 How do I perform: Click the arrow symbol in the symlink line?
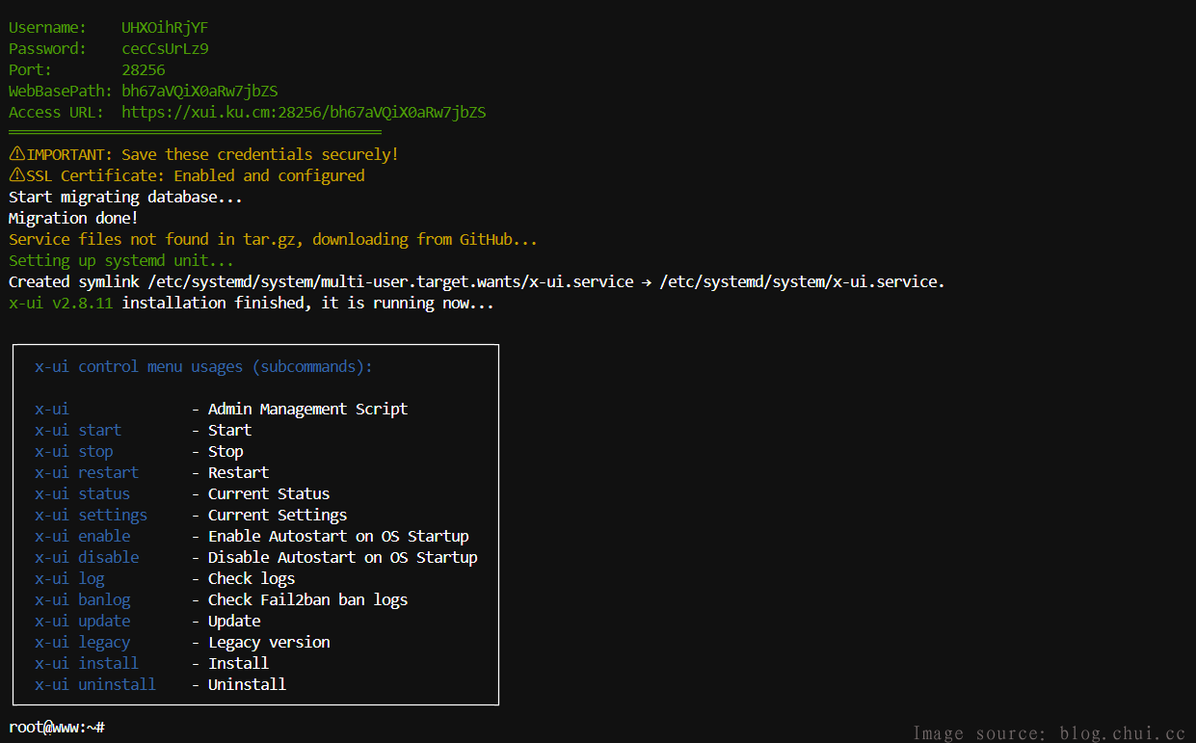(647, 282)
